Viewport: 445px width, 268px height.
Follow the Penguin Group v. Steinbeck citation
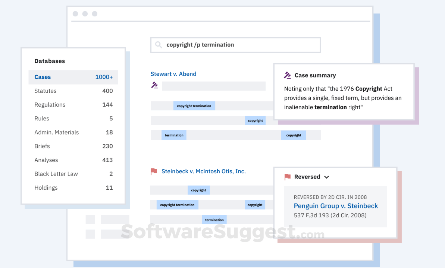coord(335,206)
